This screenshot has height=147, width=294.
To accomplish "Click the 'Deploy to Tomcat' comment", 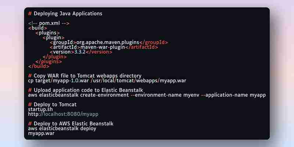I will pyautogui.click(x=52, y=105).
